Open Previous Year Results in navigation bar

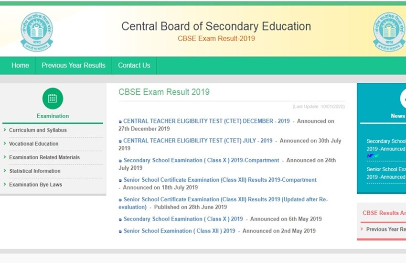[x=74, y=66]
